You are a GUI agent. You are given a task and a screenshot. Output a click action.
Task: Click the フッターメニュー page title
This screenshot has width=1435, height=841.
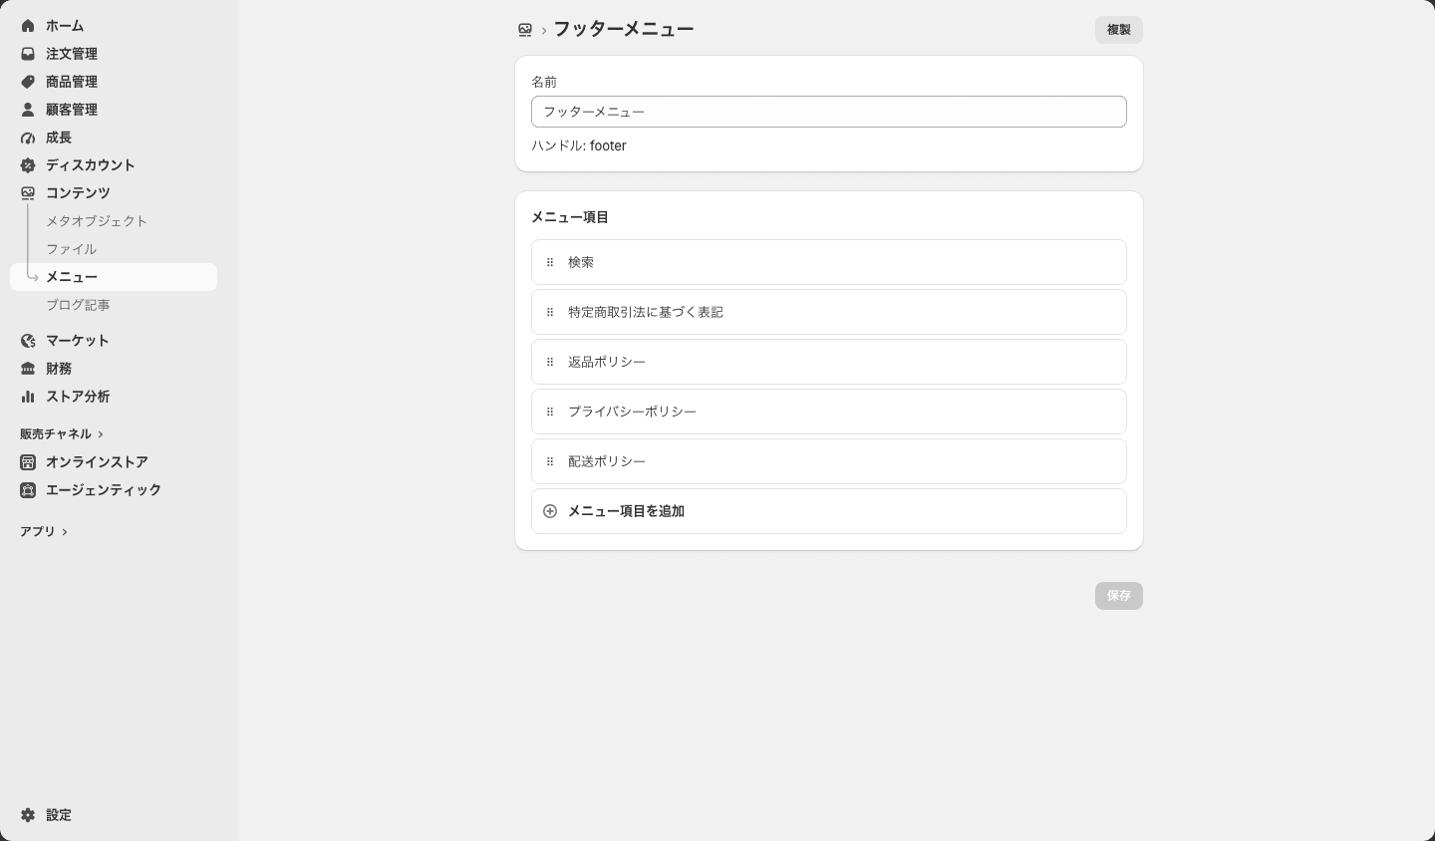tap(624, 30)
